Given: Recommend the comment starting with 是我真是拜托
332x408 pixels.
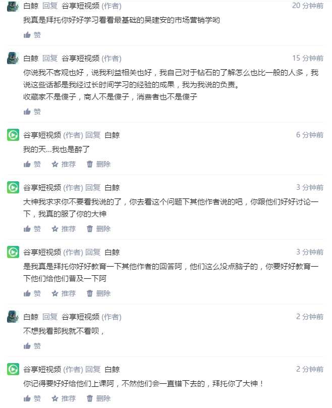Looking at the screenshot, I should pos(55,293).
